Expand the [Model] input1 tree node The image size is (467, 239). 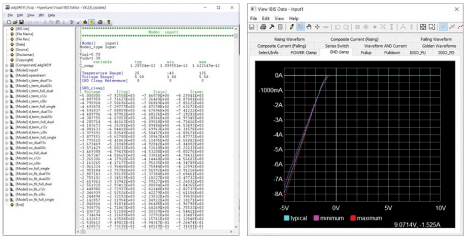click(x=6, y=70)
